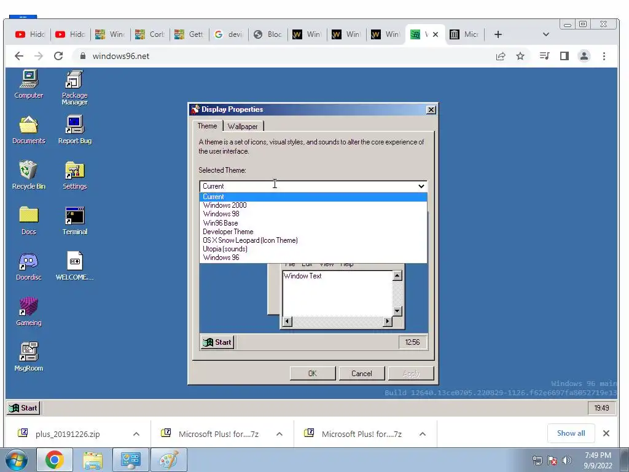Close the Display Properties dialog

pyautogui.click(x=431, y=109)
